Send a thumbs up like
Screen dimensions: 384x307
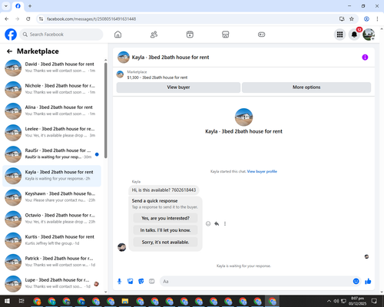coord(368,282)
